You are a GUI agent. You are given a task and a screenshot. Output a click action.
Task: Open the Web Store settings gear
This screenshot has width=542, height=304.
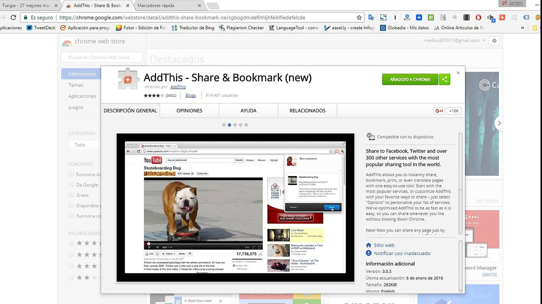[494, 41]
